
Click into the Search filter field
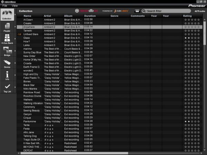[x=166, y=11]
